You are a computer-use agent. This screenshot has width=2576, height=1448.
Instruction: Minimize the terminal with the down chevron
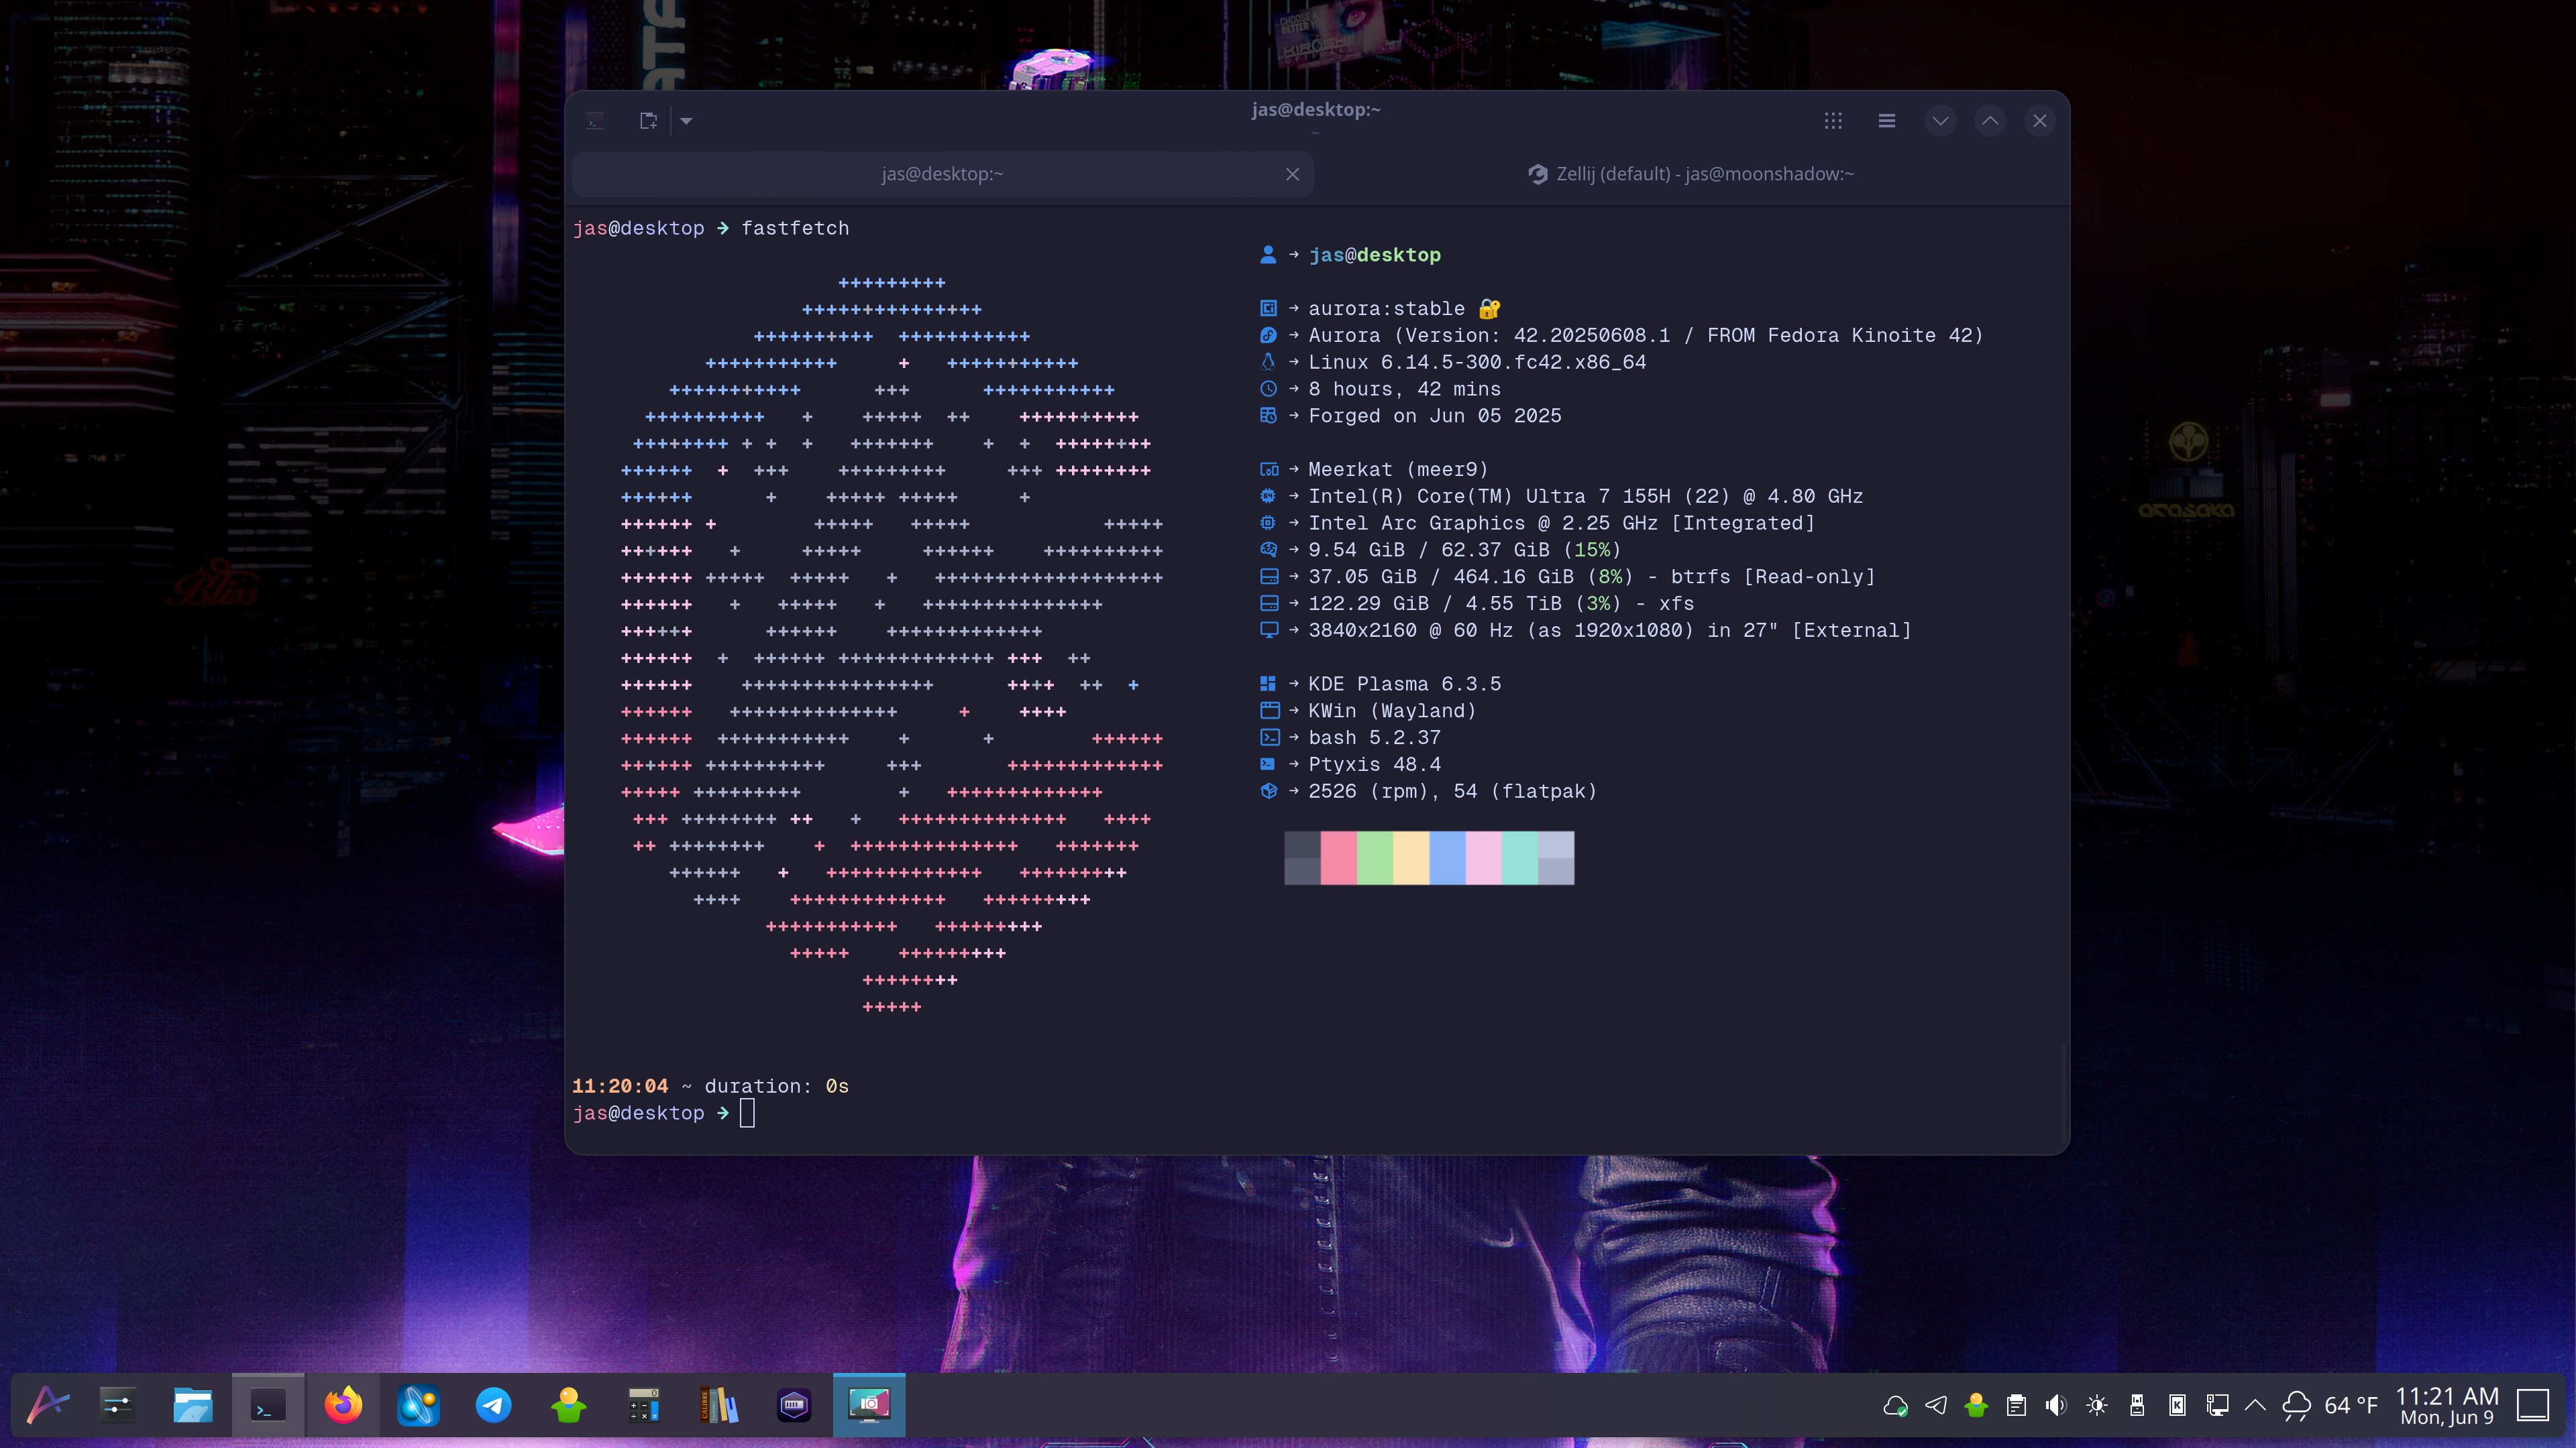coord(1940,121)
